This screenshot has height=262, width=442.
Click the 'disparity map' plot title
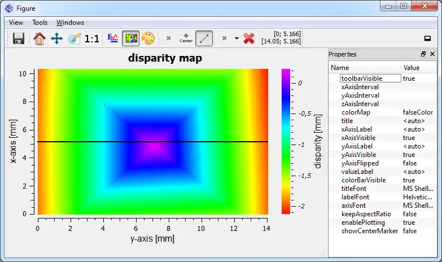(165, 58)
